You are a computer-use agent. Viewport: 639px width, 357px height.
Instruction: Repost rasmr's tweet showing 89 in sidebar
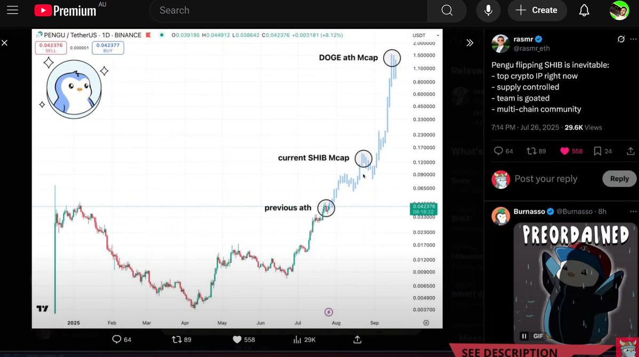(x=536, y=151)
